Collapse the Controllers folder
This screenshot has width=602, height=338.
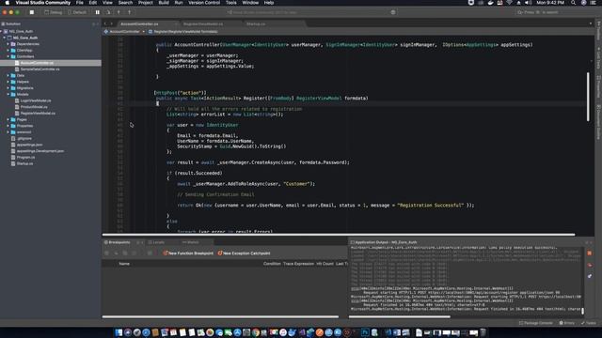[8, 56]
